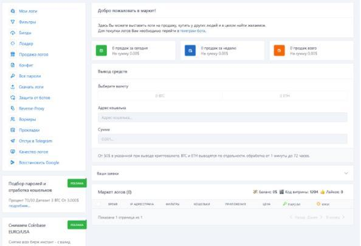Click РЕКЛАМА badge on Снимаем Coinbase card
The height and width of the screenshot is (246, 361).
pyautogui.click(x=77, y=225)
